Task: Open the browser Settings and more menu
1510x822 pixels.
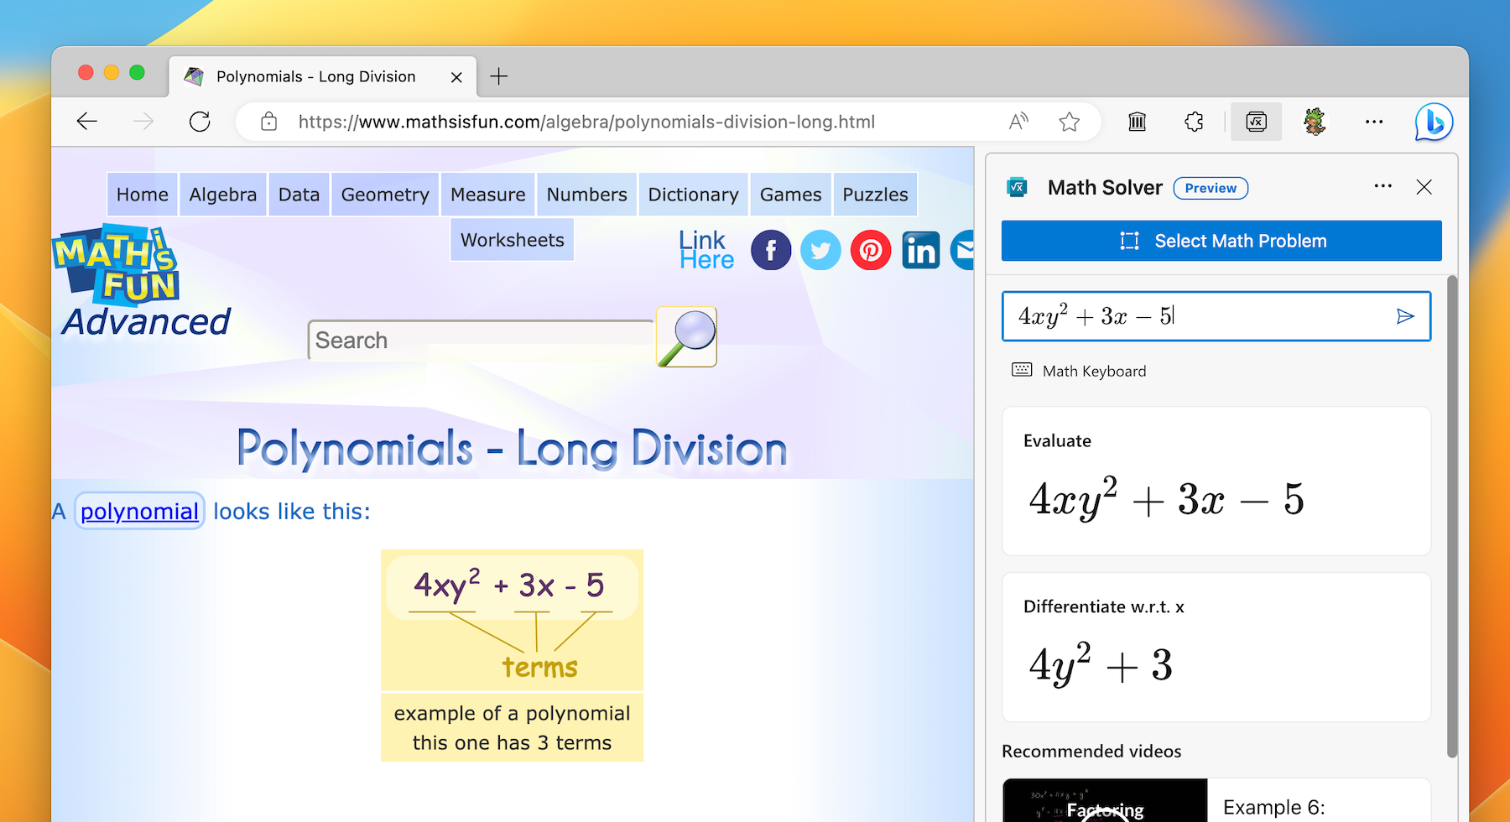Action: (1374, 122)
